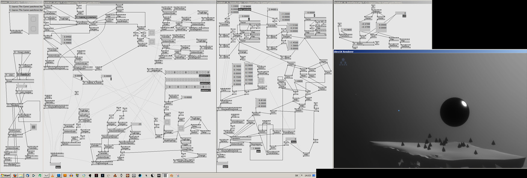This screenshot has width=527, height=178.
Task: Select the WaveShaper node
Action: click(237, 122)
